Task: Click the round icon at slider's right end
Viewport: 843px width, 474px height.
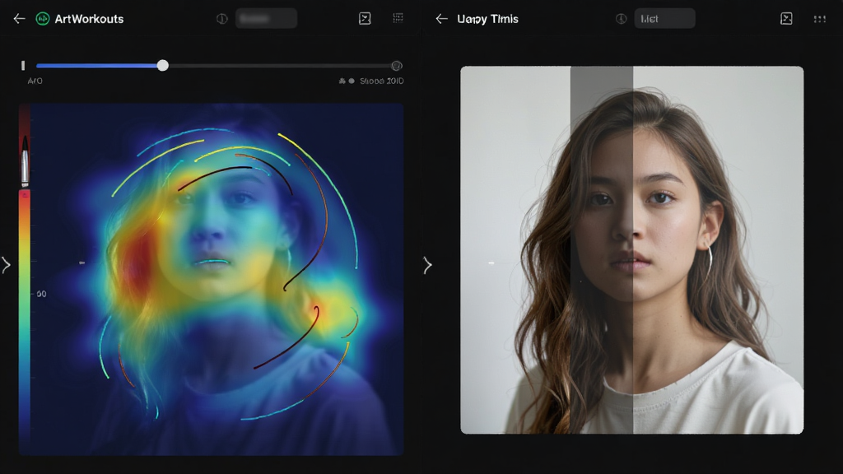Action: coord(397,66)
